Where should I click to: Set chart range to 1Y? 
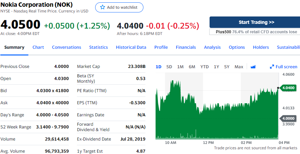point(216,67)
